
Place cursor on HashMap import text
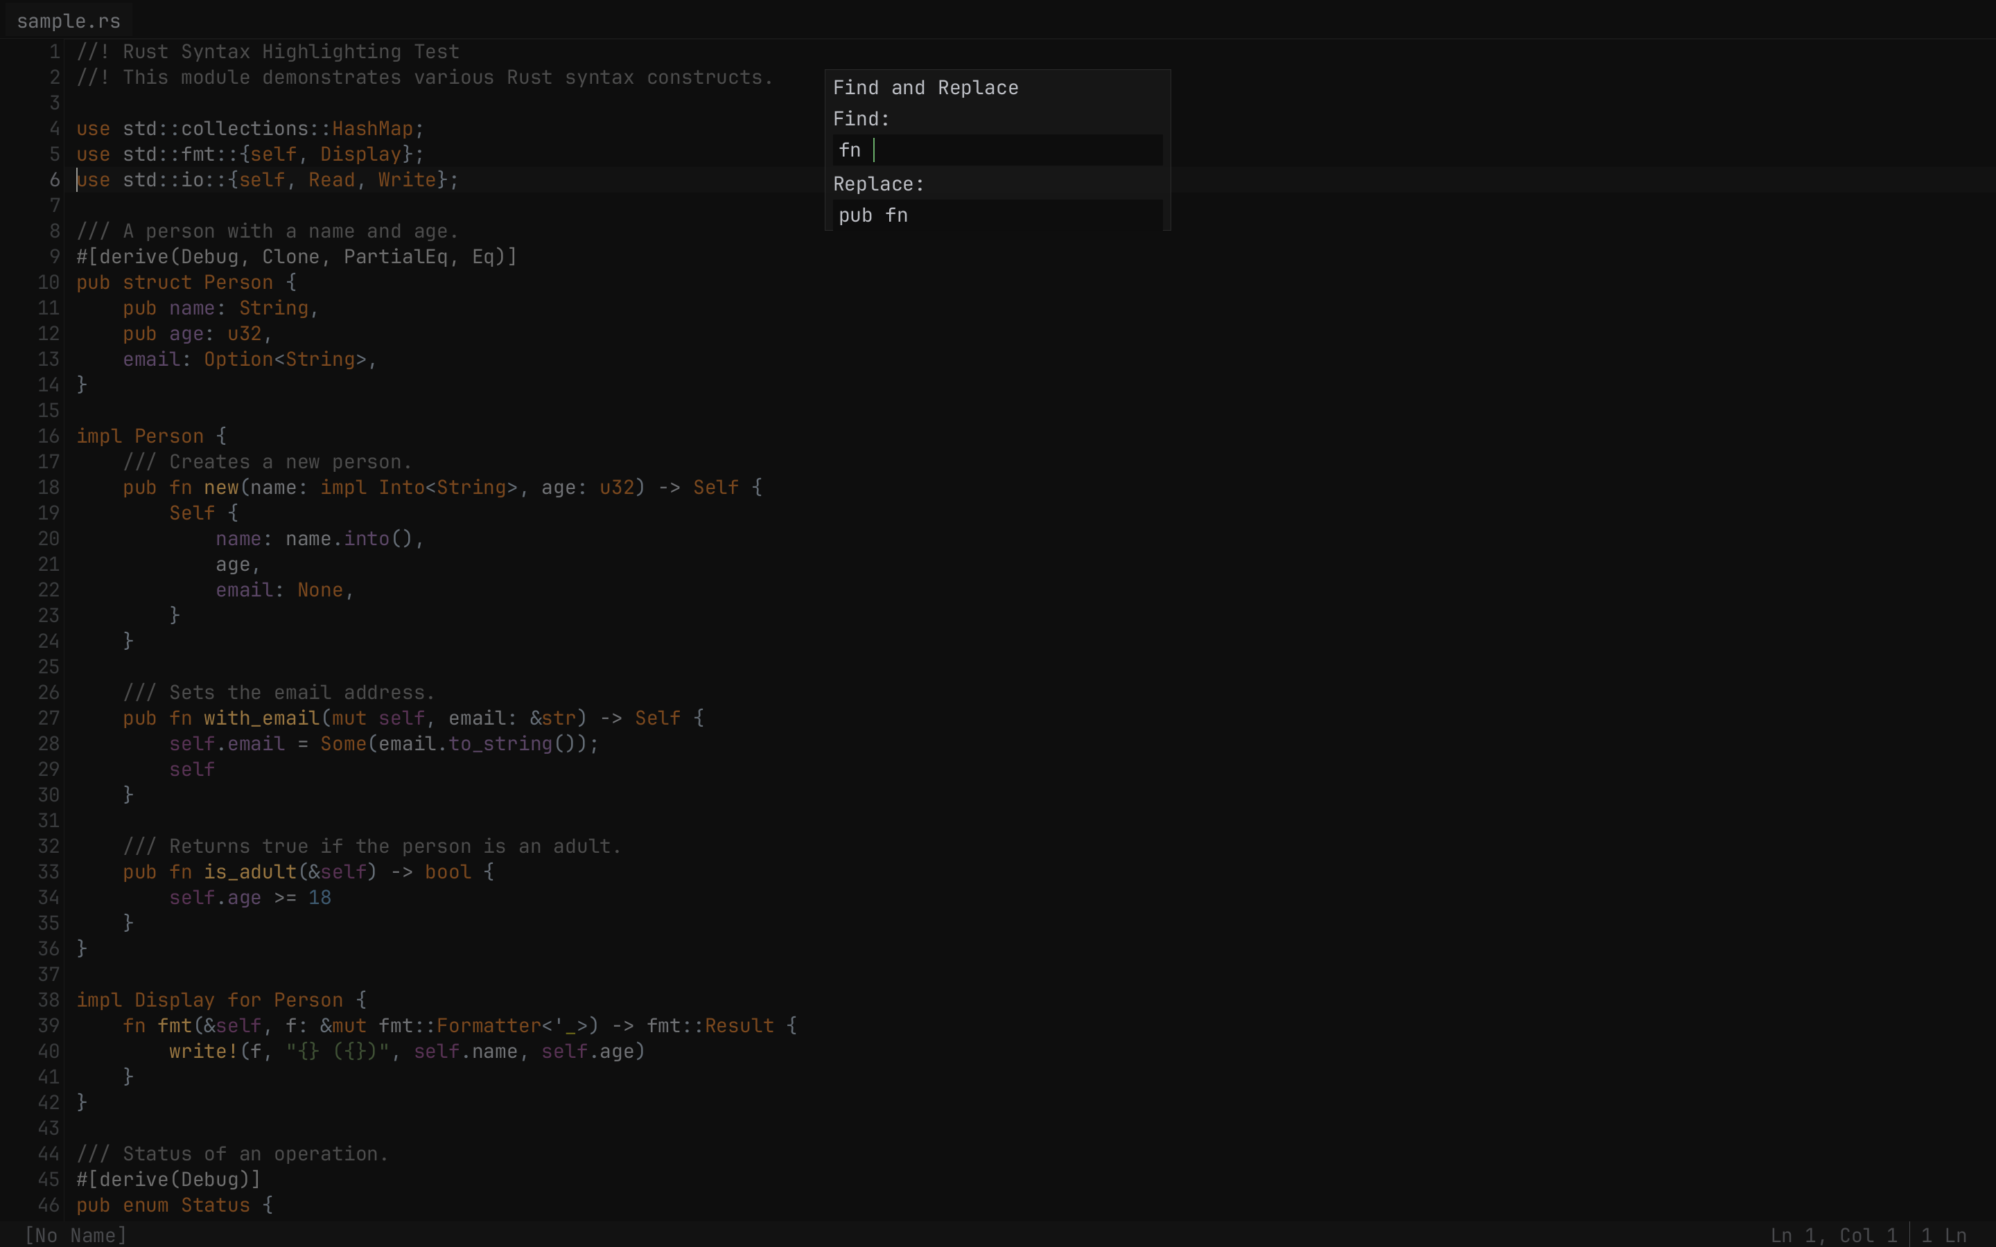tap(372, 129)
